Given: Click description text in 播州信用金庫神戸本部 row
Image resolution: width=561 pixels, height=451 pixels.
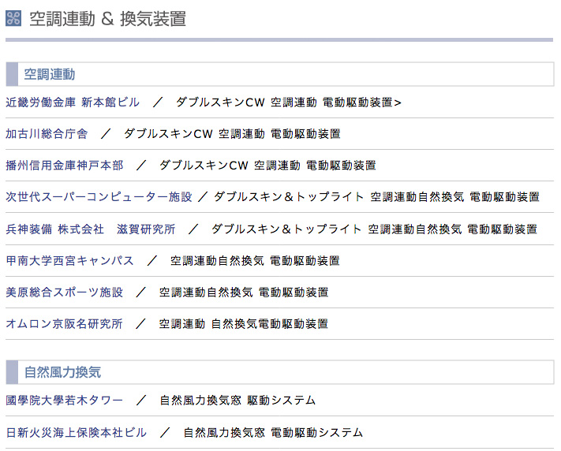Looking at the screenshot, I should click(267, 166).
